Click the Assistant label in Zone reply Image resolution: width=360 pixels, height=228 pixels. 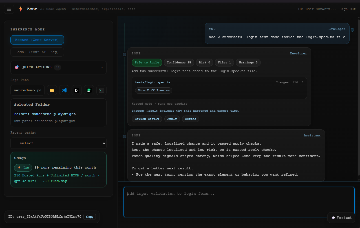(x=312, y=136)
